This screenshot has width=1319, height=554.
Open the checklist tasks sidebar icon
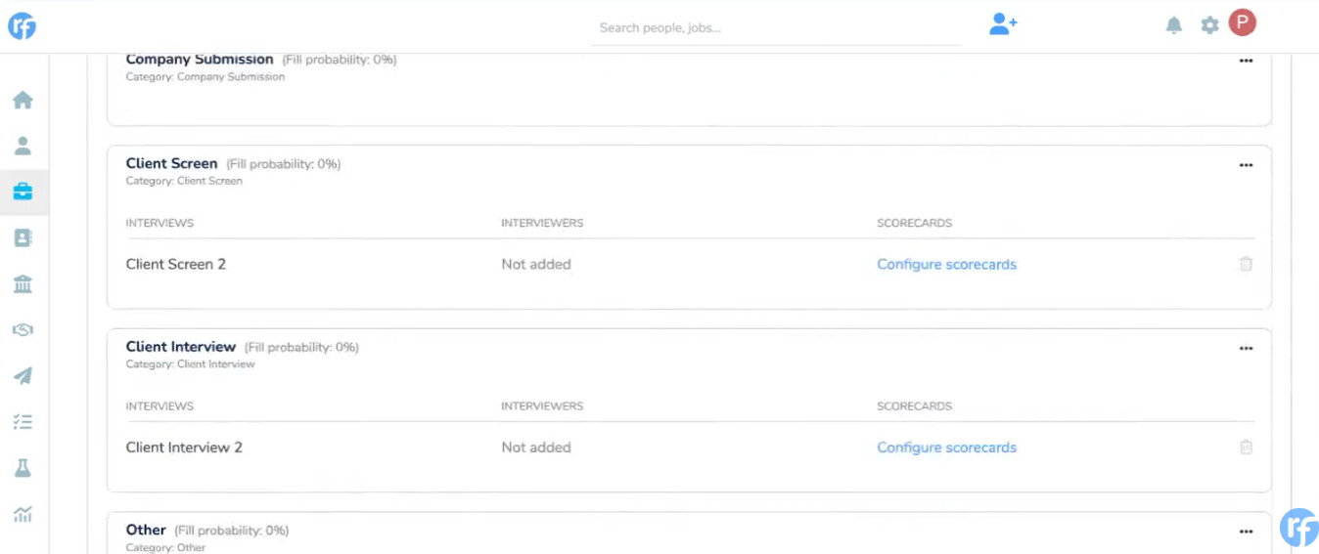23,422
